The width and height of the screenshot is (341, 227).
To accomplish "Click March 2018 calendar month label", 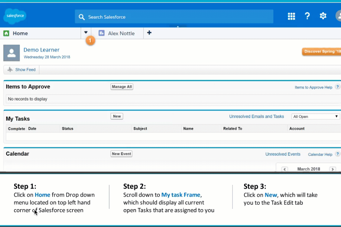I will click(x=309, y=169).
